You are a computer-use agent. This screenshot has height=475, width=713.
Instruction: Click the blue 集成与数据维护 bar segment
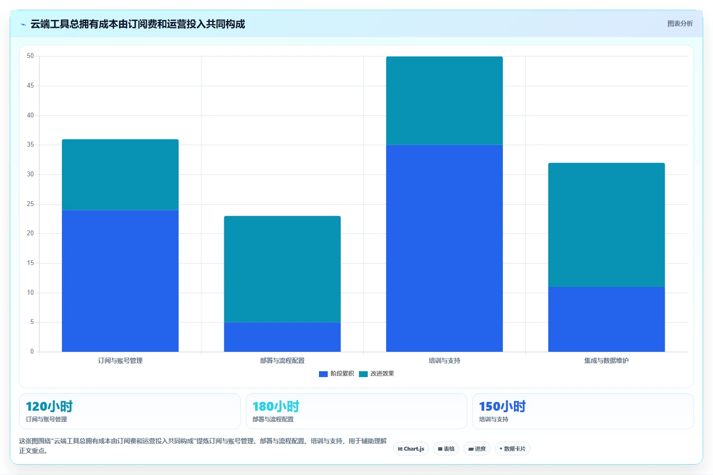point(607,319)
